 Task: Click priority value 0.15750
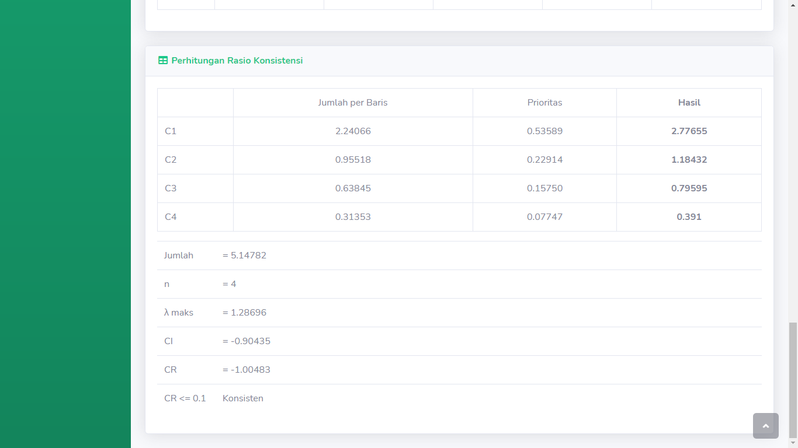pyautogui.click(x=544, y=188)
